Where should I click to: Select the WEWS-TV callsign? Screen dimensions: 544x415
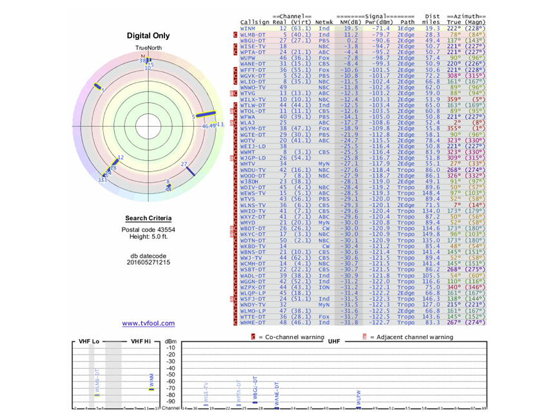pyautogui.click(x=253, y=193)
